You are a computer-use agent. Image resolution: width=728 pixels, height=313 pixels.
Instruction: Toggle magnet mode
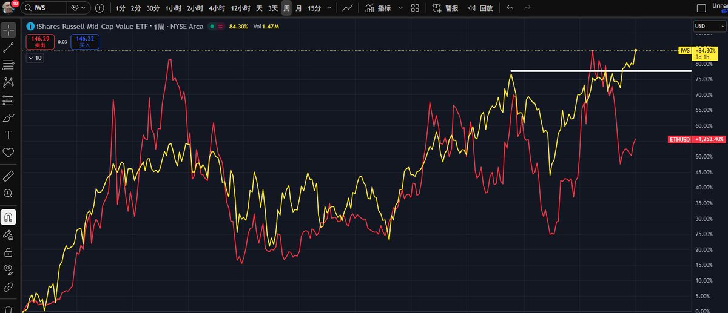tap(8, 216)
